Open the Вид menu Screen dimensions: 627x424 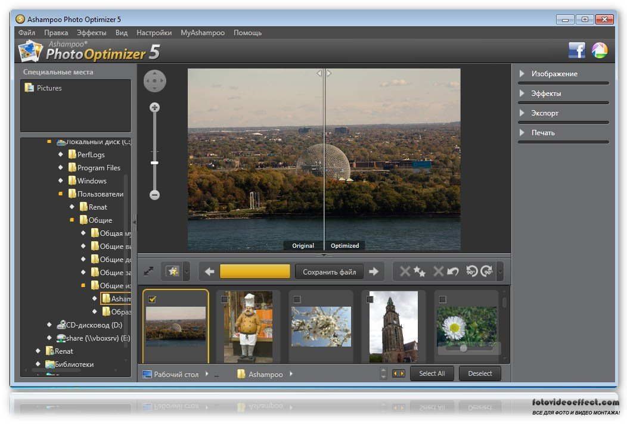pyautogui.click(x=122, y=33)
